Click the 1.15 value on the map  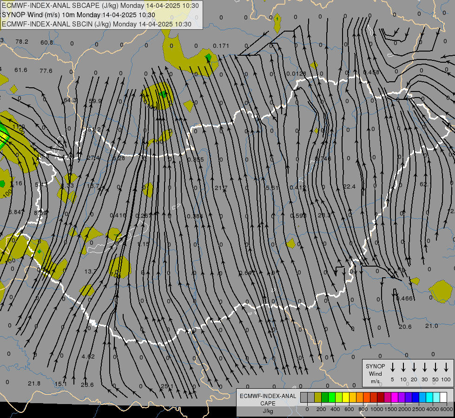click(x=143, y=244)
